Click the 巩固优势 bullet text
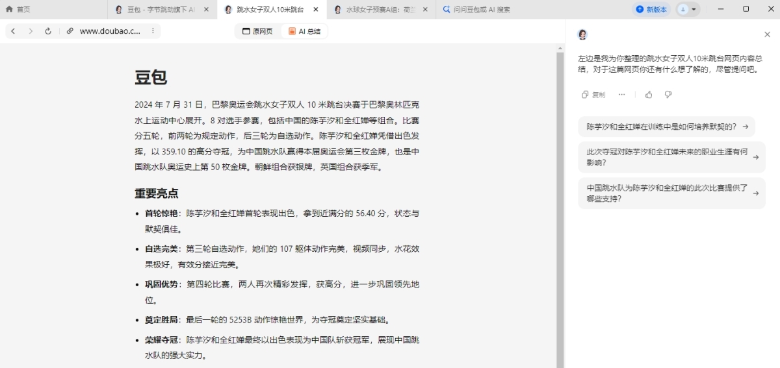780x368 pixels. pos(282,292)
